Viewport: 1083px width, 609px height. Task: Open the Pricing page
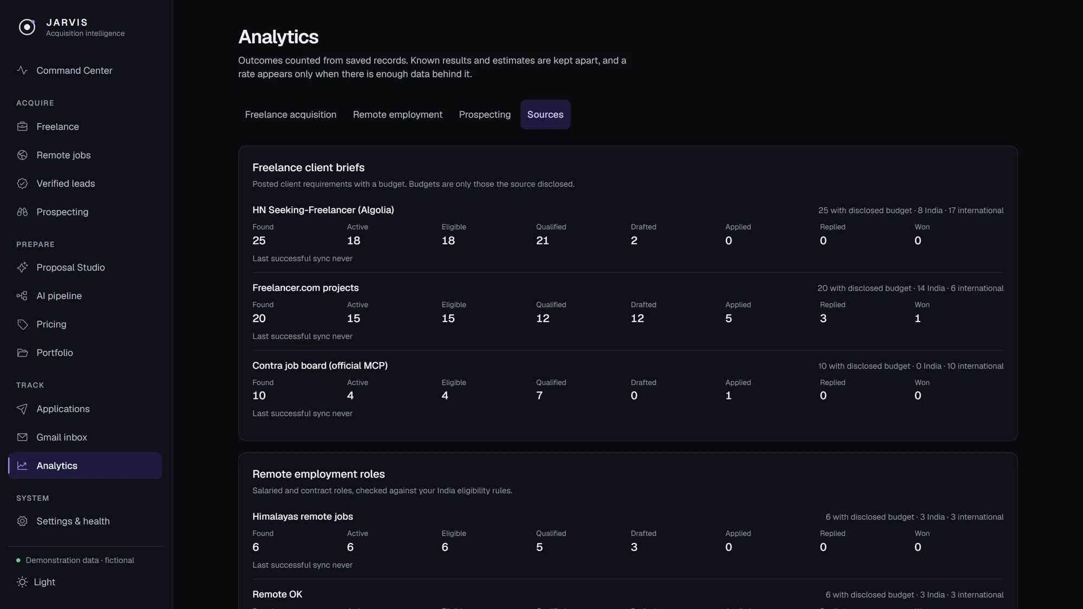point(85,324)
